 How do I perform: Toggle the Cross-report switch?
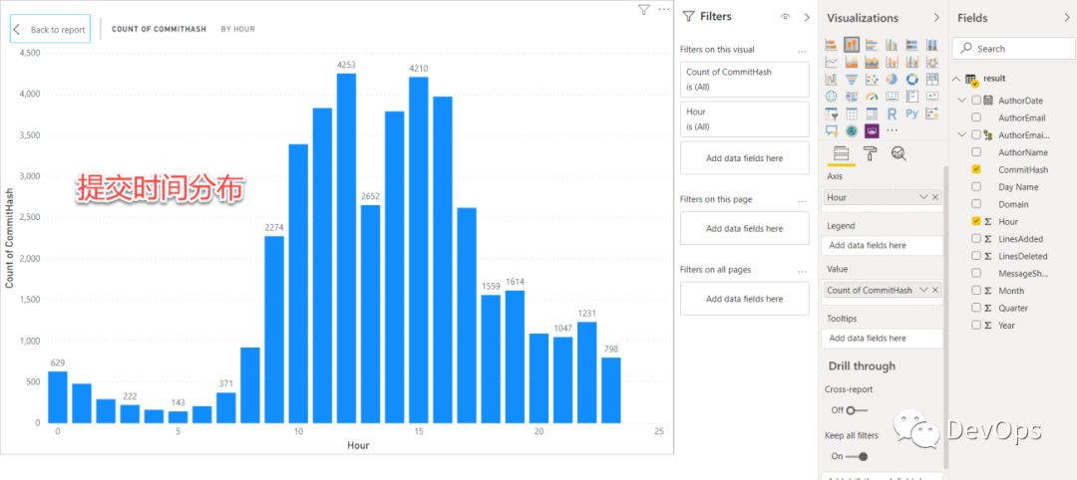coord(855,409)
